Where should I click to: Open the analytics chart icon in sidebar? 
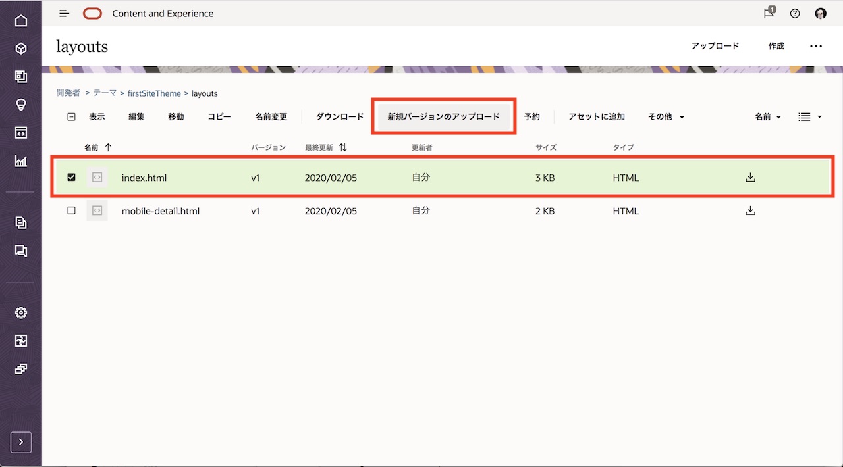[x=21, y=160]
